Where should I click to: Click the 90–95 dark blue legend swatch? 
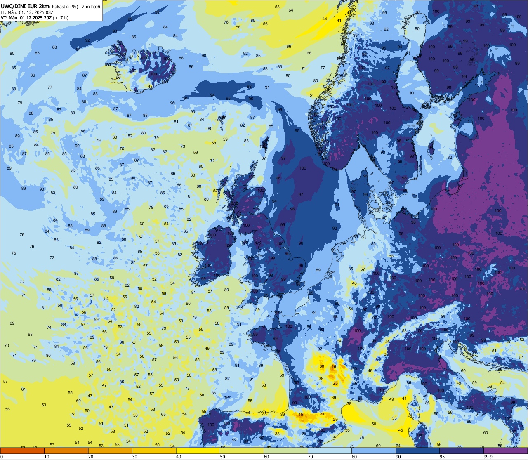(x=417, y=451)
